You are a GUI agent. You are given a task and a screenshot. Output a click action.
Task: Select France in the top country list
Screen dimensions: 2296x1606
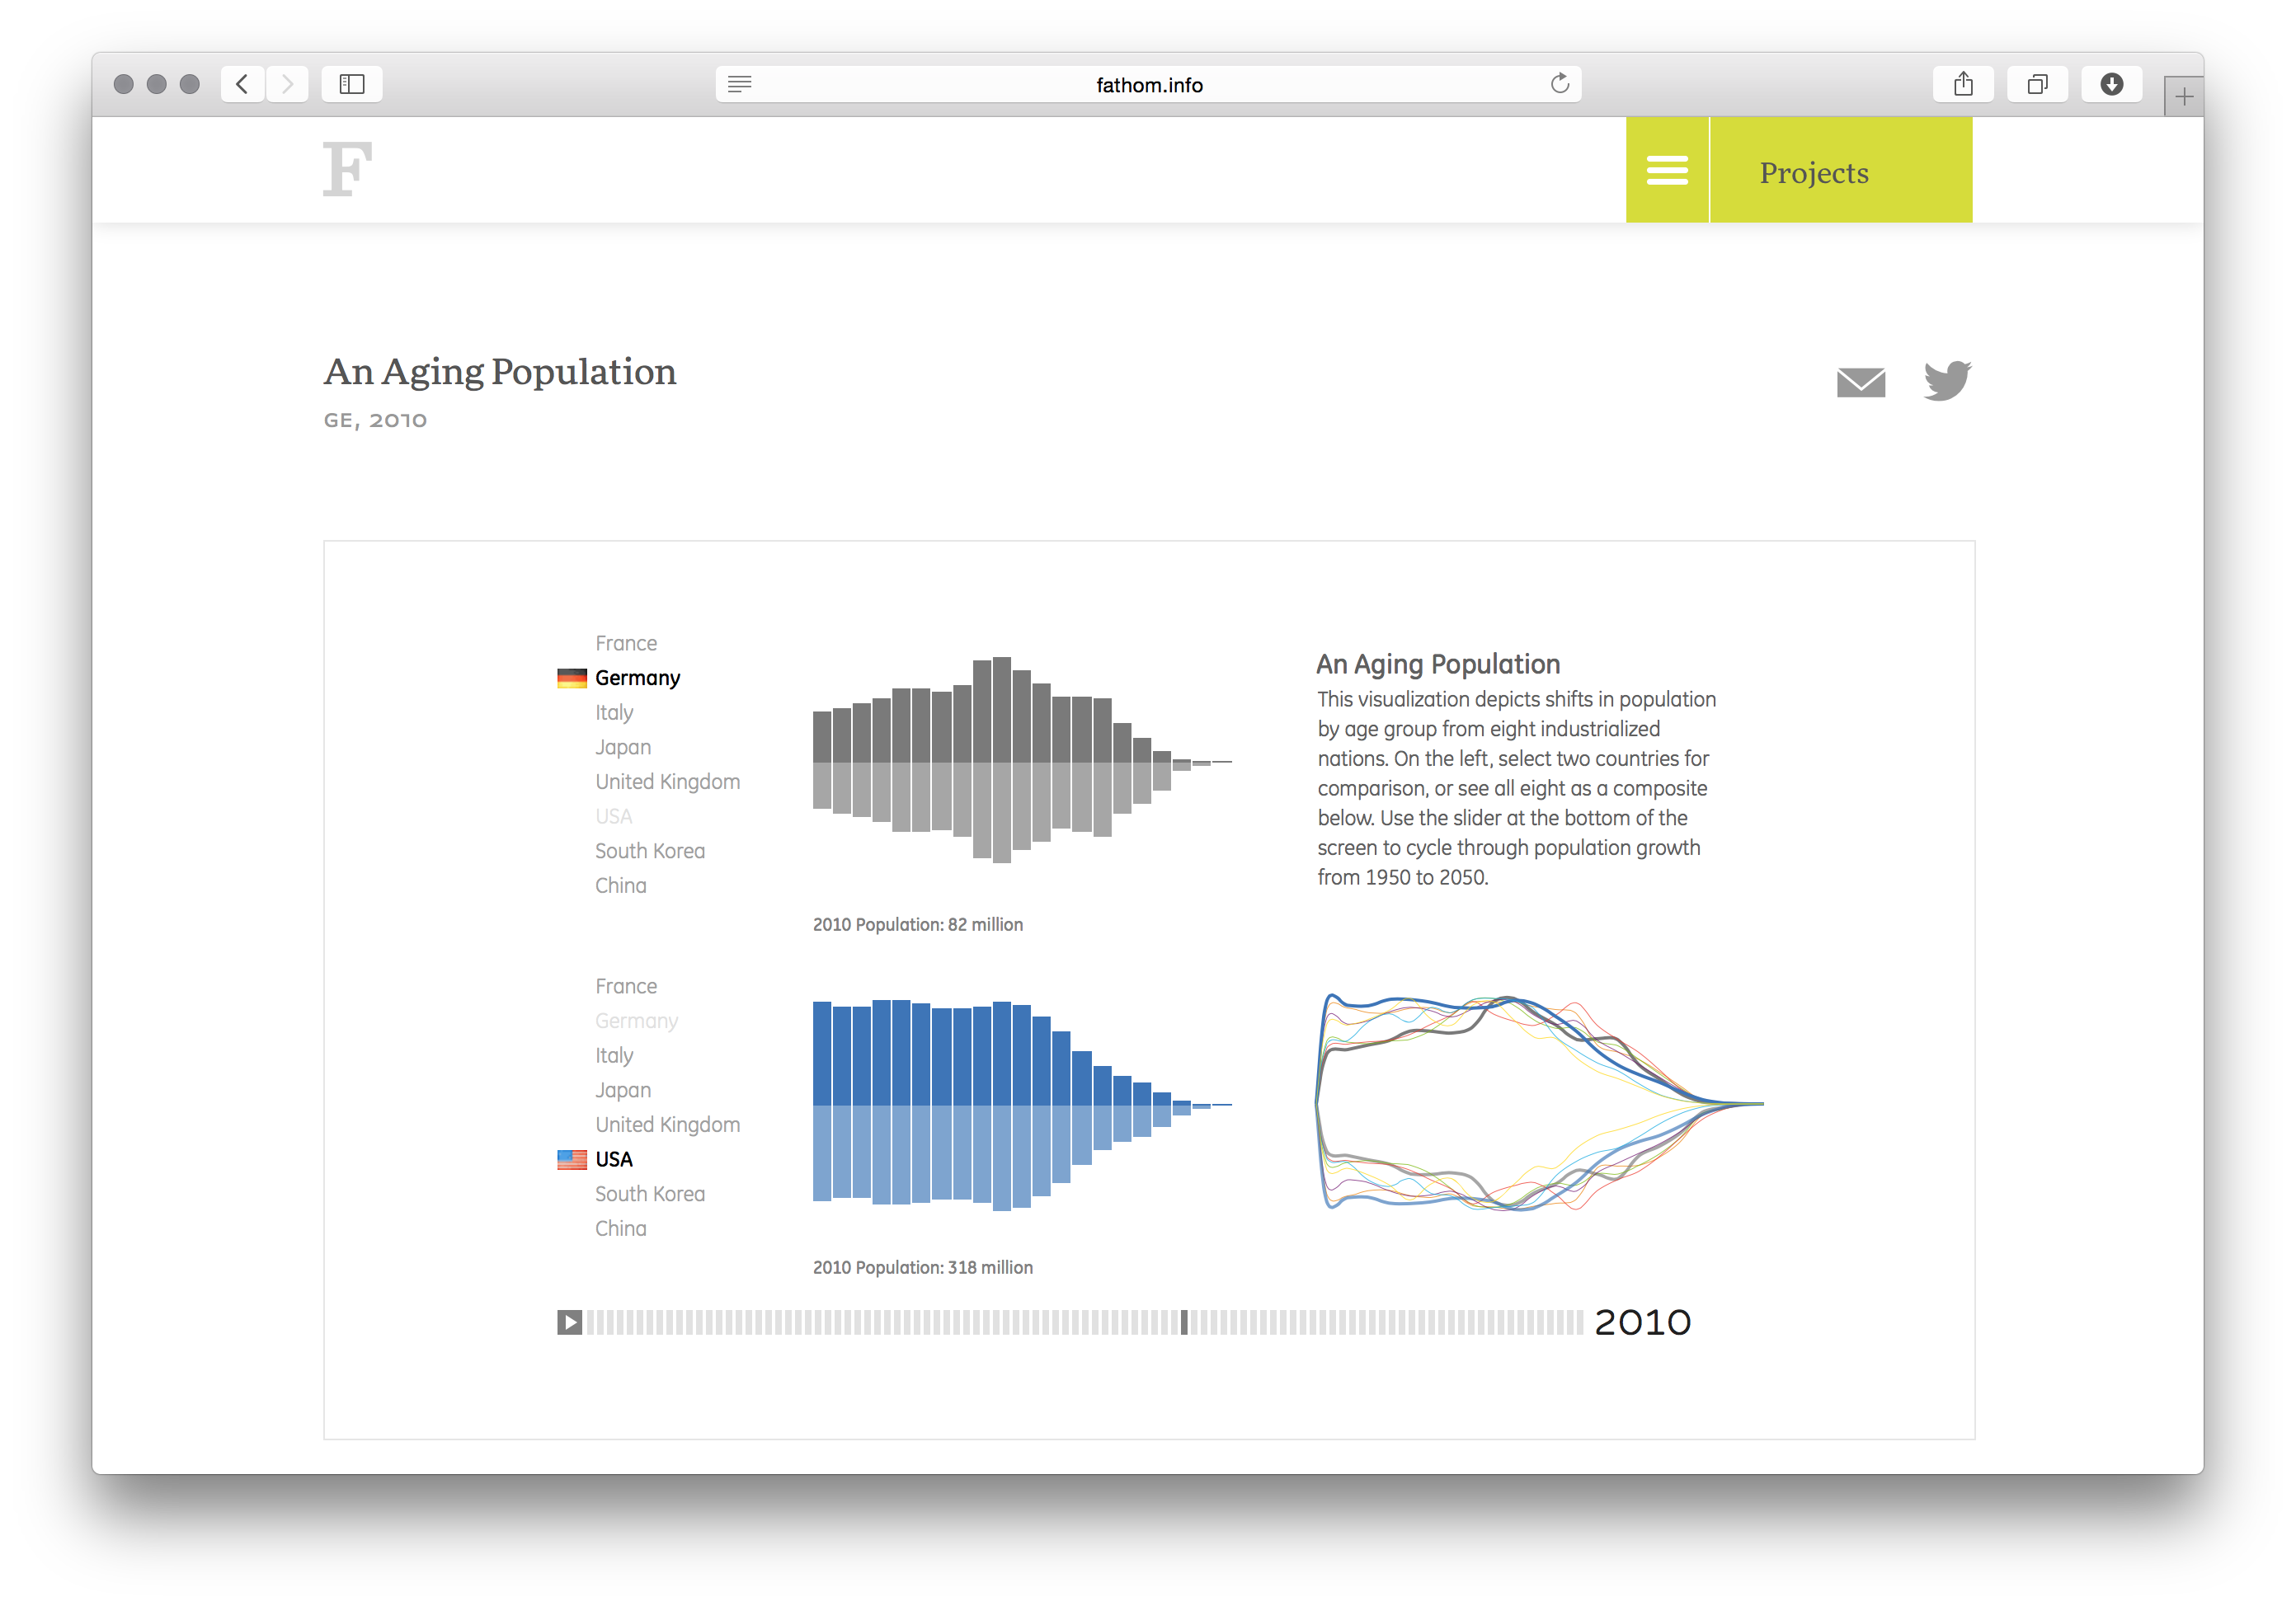tap(626, 642)
